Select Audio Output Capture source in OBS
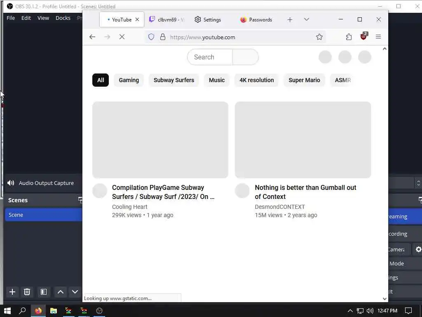This screenshot has height=317, width=422. (x=44, y=183)
